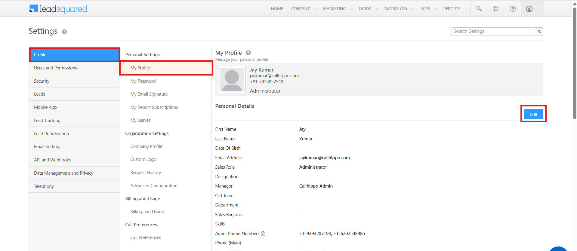This screenshot has height=251, width=577.
Task: Open Lead Tracking settings
Action: click(x=74, y=121)
